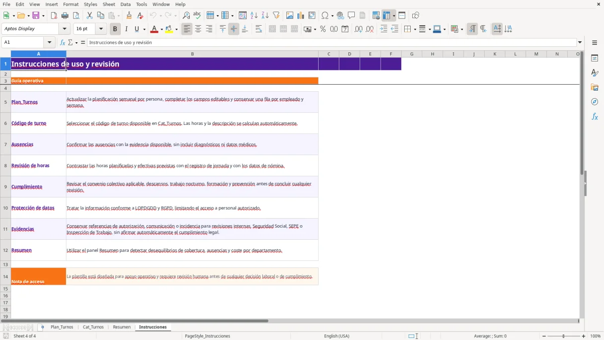This screenshot has height=340, width=604.
Task: Toggle Italic formatting
Action: coord(126,29)
